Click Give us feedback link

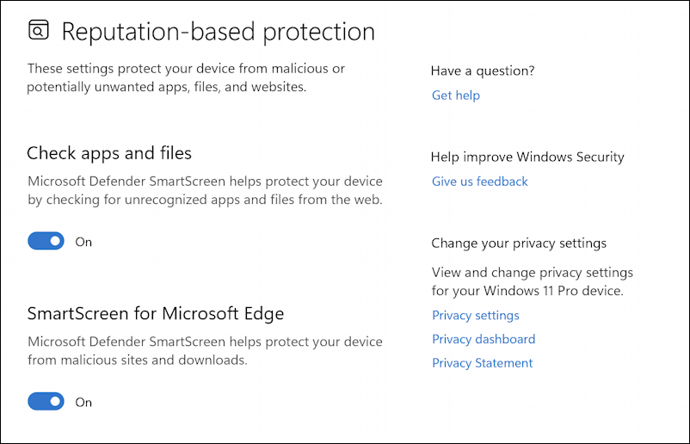[x=479, y=182]
